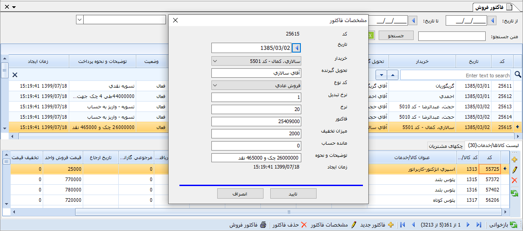The image size is (523, 231).
Task: Delete item using red X in items sidebar
Action: tap(514, 181)
